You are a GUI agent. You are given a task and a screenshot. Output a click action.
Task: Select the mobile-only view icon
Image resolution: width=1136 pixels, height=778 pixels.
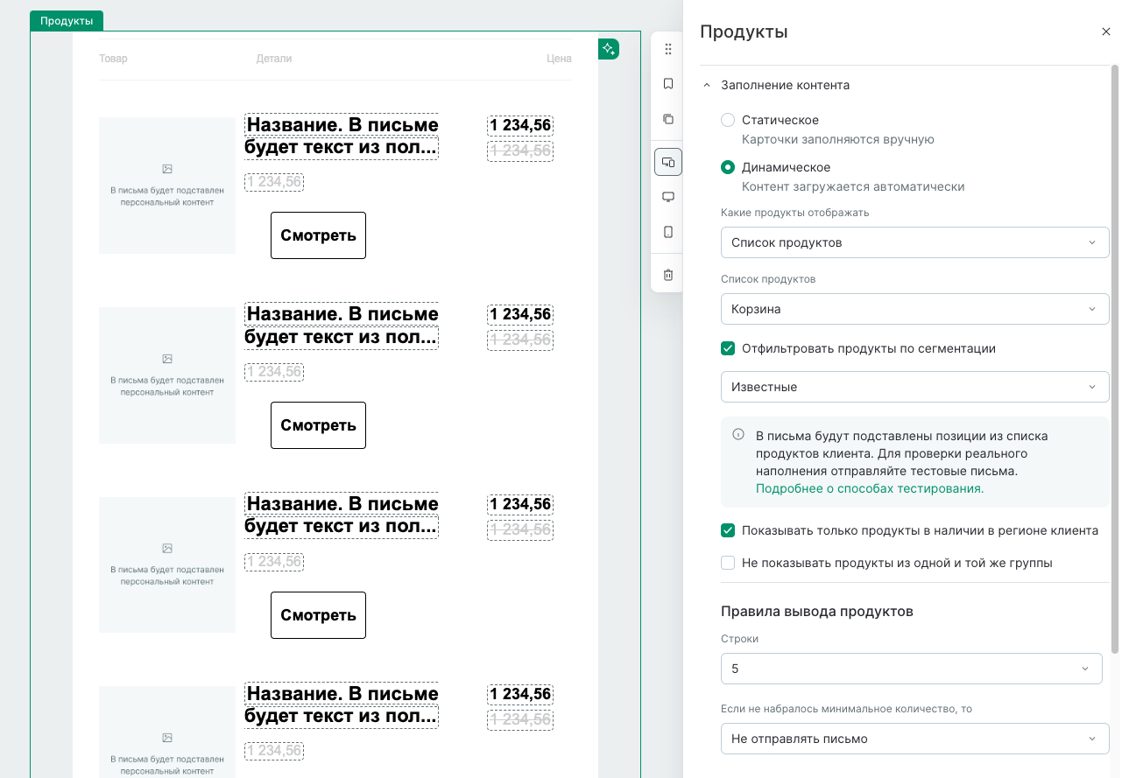coord(668,232)
